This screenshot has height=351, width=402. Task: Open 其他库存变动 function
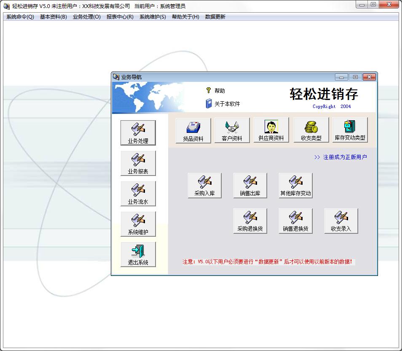[x=296, y=185]
